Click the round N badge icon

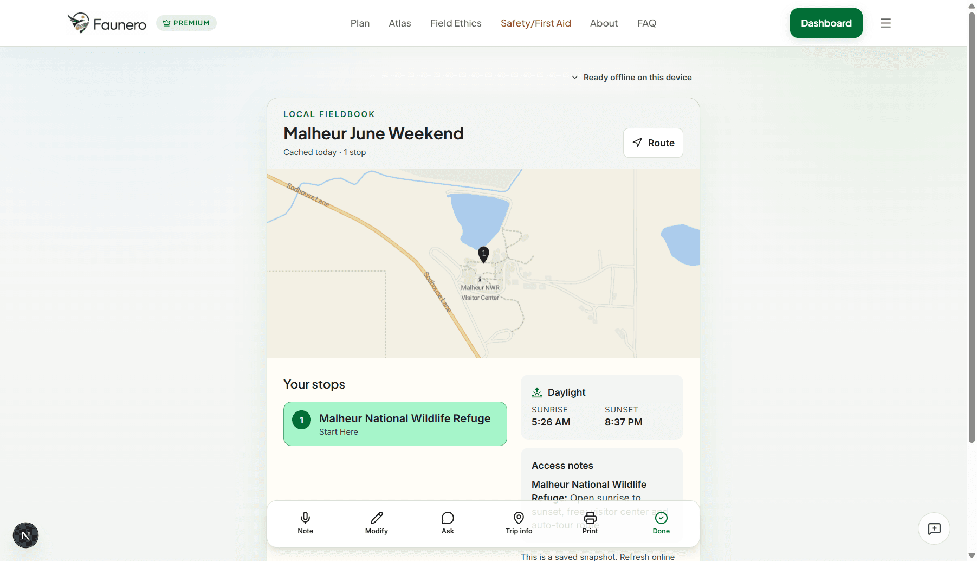[25, 536]
